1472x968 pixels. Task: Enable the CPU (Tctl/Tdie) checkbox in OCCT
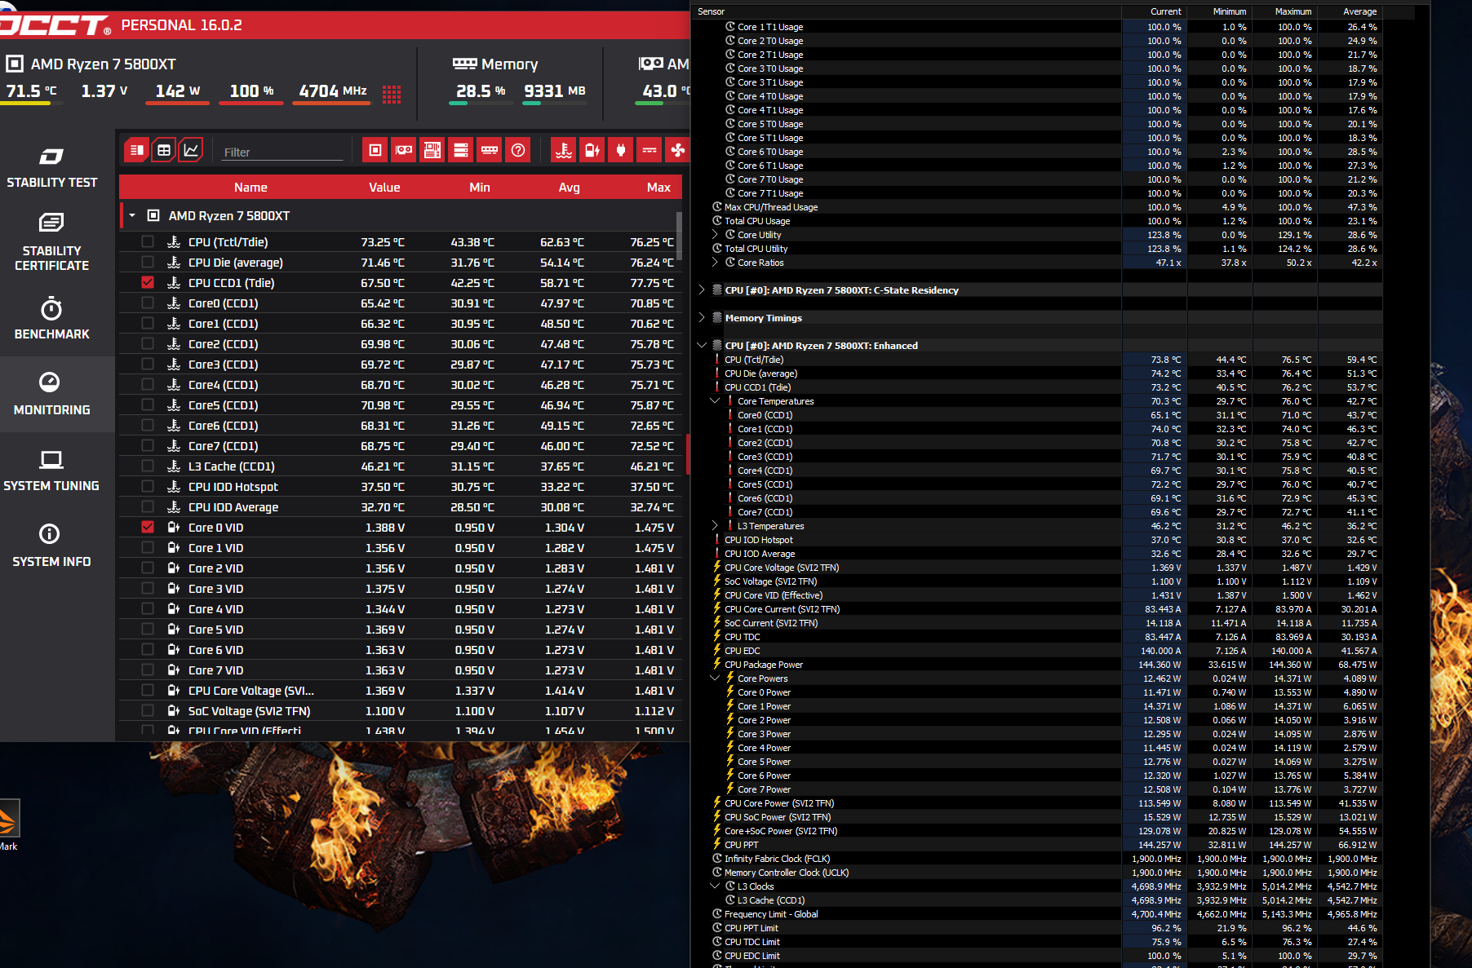[148, 242]
